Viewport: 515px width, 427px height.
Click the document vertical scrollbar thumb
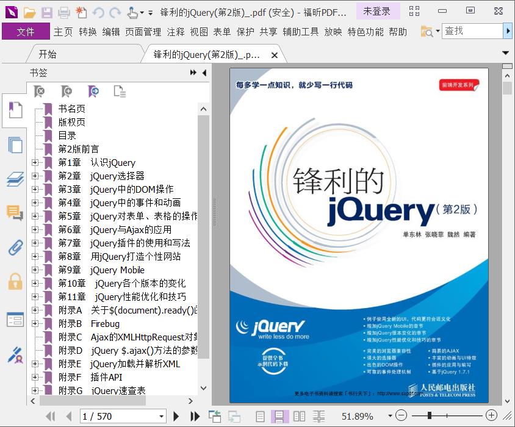508,88
